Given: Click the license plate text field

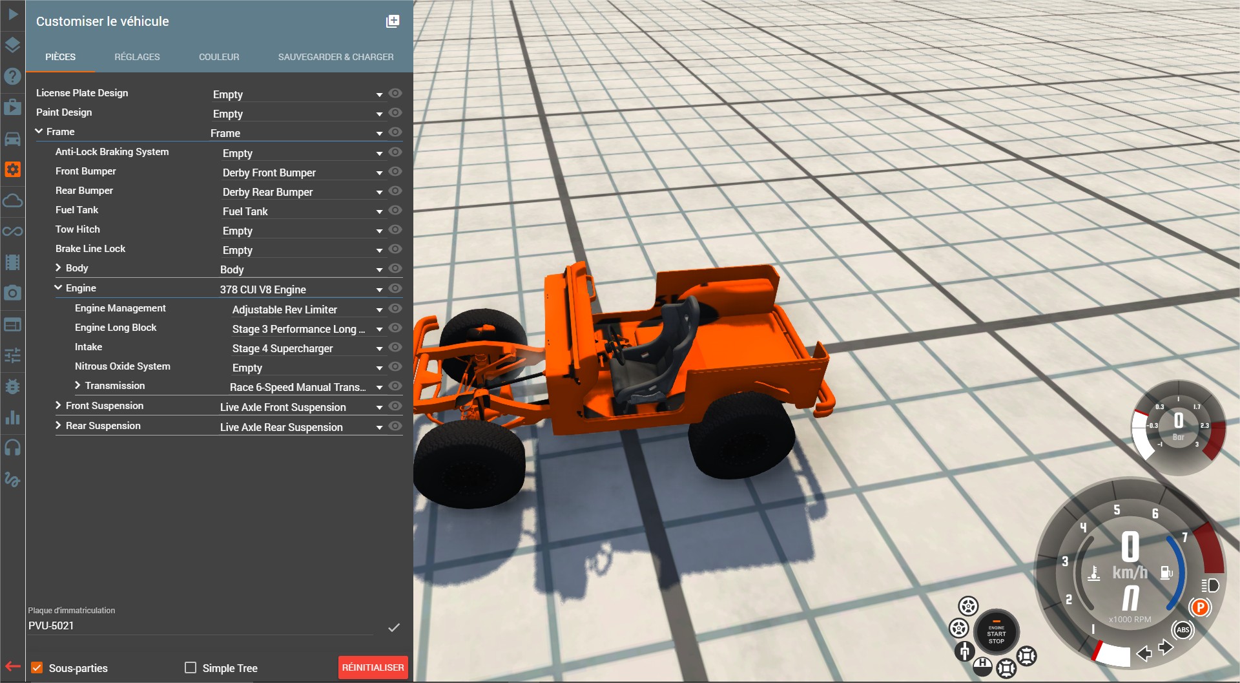Looking at the screenshot, I should coord(200,625).
